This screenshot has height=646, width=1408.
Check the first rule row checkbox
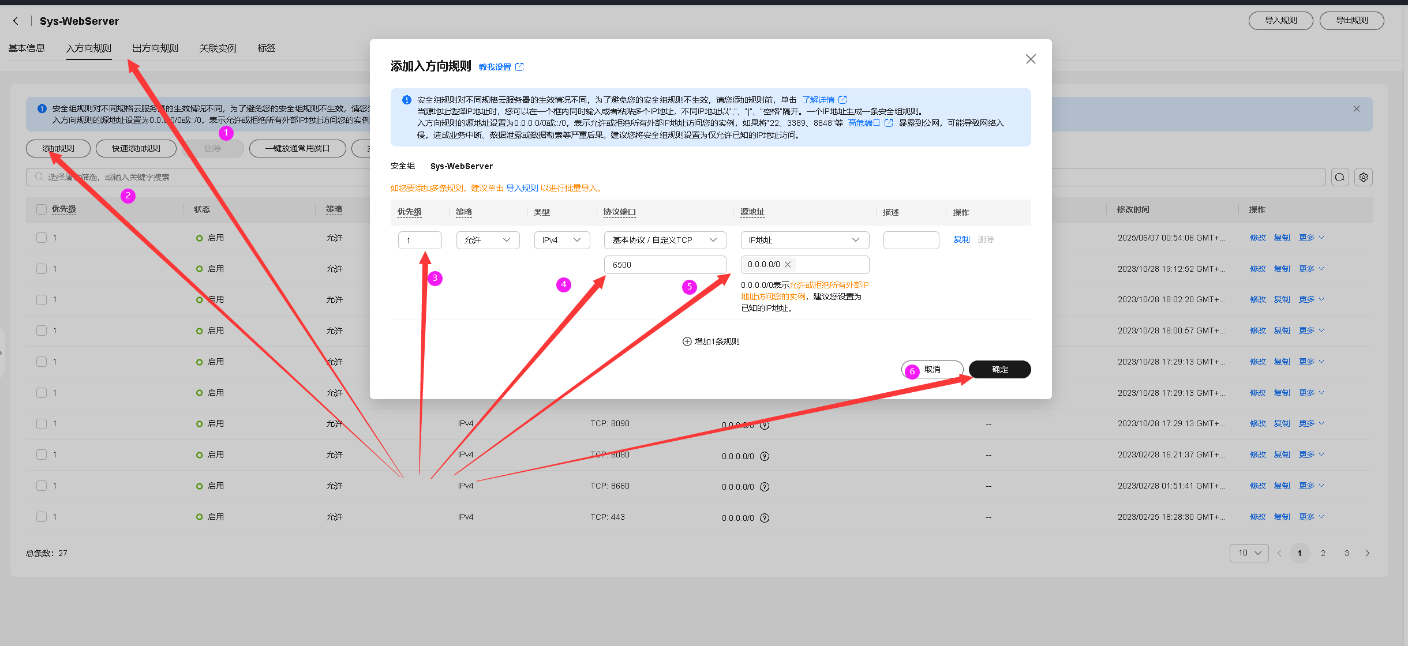pyautogui.click(x=42, y=238)
